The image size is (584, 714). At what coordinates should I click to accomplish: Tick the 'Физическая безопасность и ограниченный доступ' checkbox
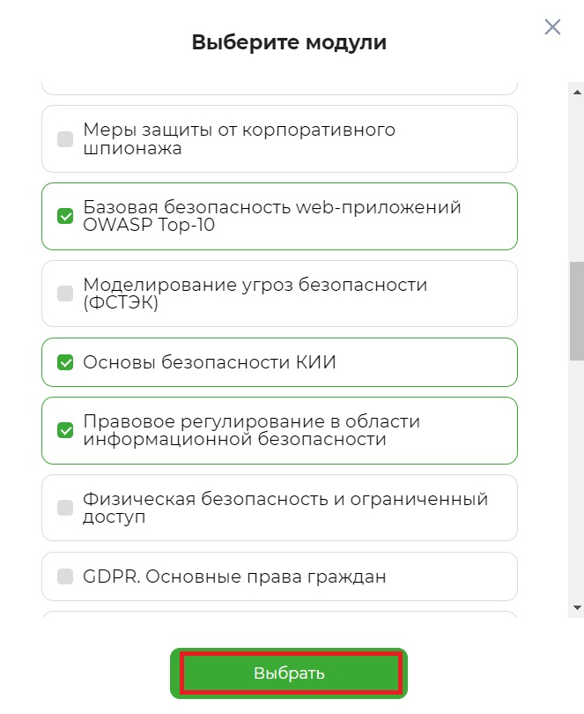tap(65, 508)
